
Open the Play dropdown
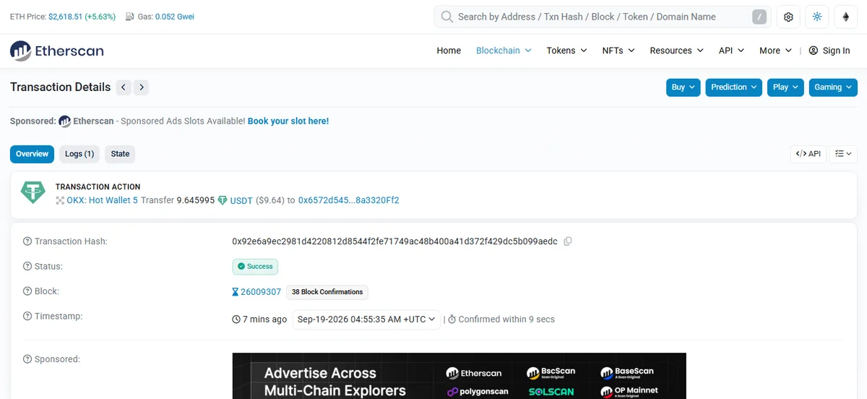[x=785, y=87]
